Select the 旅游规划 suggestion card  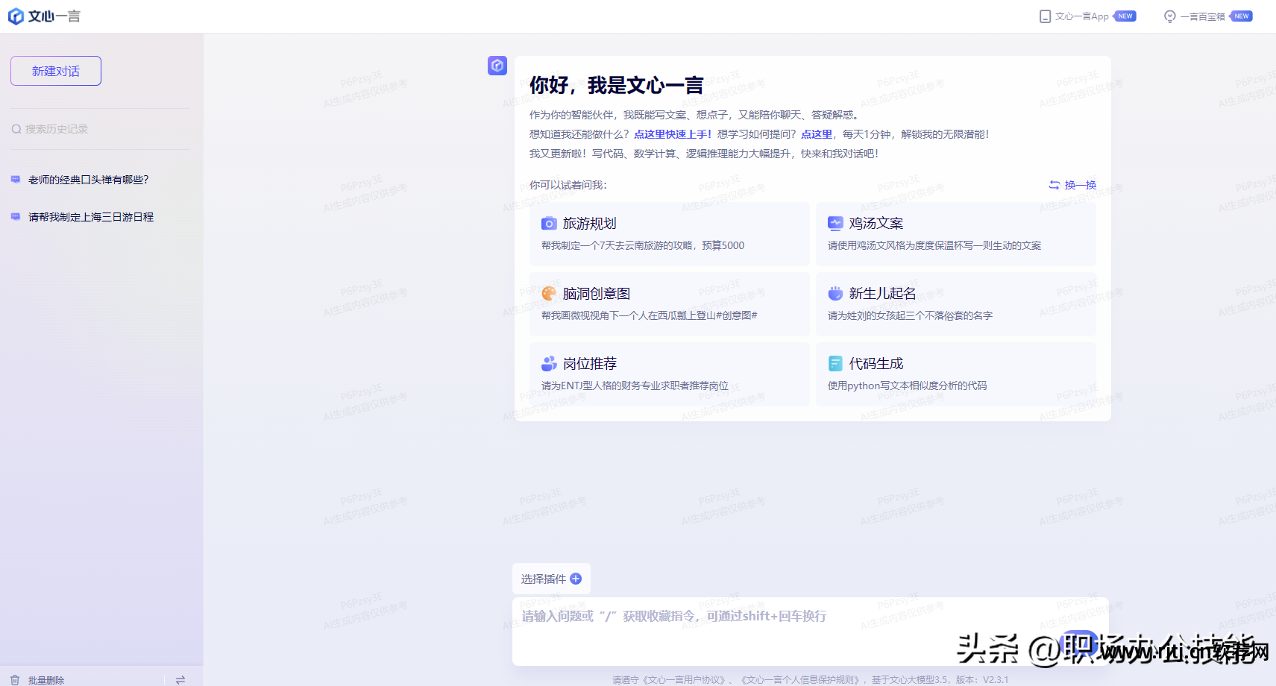(x=670, y=234)
